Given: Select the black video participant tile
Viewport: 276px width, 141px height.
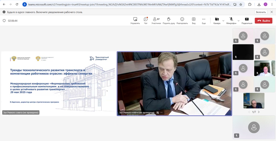Looking at the screenshot, I should [243, 52].
